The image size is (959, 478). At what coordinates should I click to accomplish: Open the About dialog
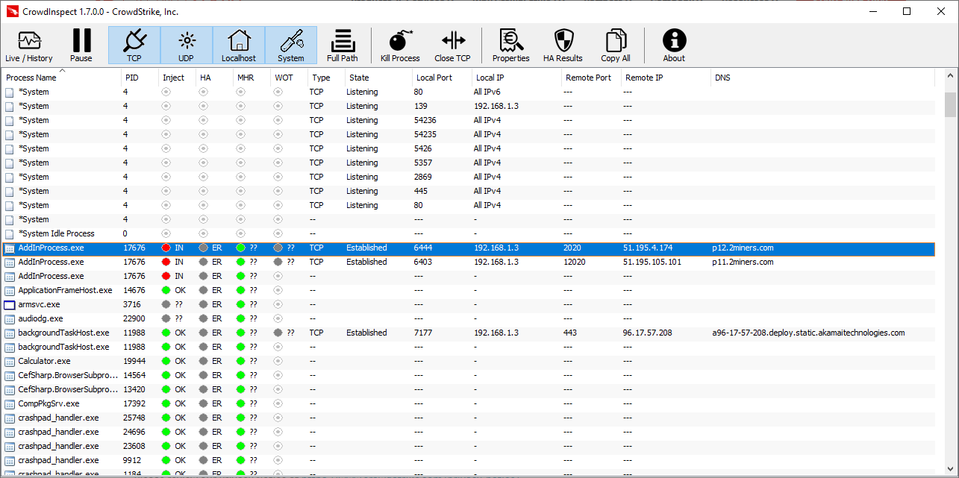pos(674,45)
